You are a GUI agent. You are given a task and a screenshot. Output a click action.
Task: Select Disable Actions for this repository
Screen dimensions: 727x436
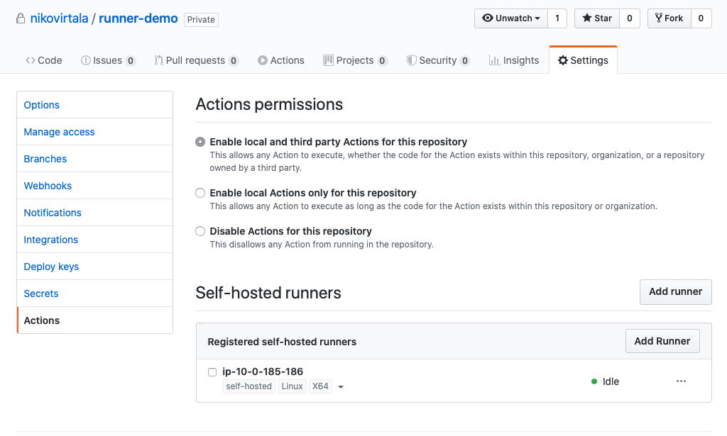point(199,231)
